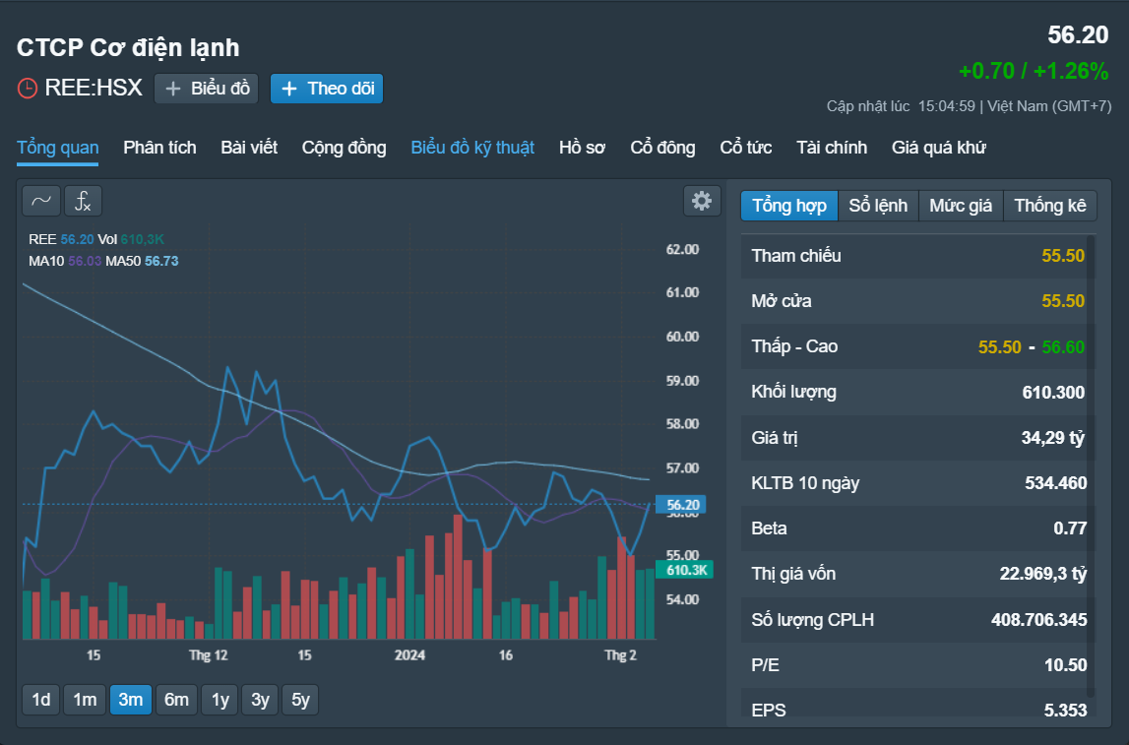Click the high price 56.60

pyautogui.click(x=1063, y=347)
